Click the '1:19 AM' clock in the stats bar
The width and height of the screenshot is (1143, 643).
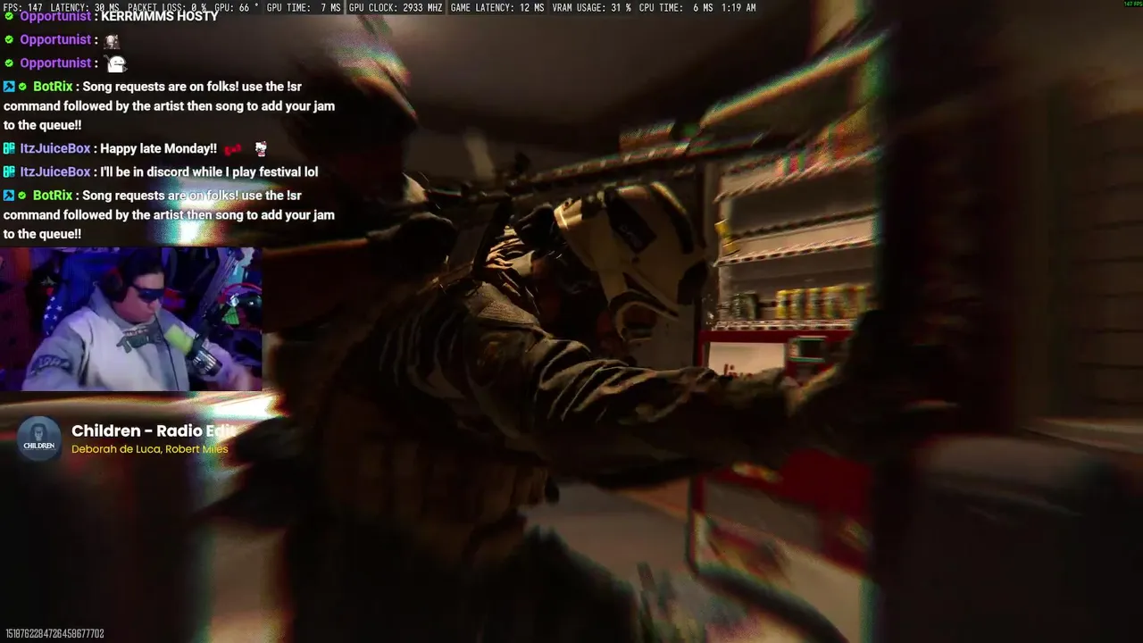coord(738,7)
